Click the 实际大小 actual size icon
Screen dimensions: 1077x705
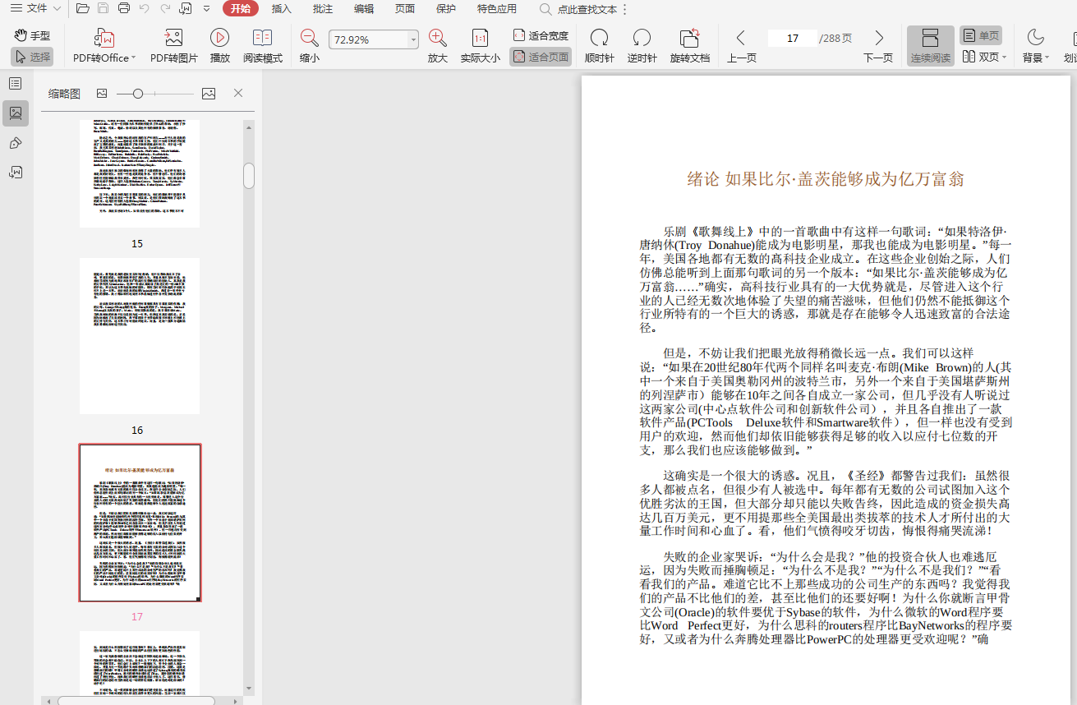click(x=480, y=38)
